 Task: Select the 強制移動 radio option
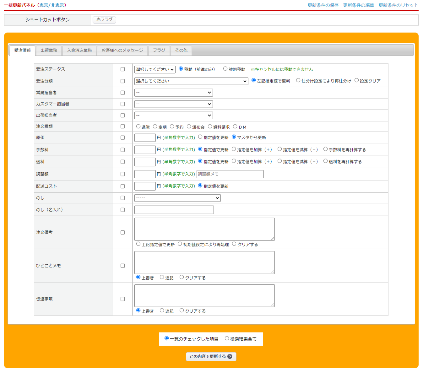225,69
